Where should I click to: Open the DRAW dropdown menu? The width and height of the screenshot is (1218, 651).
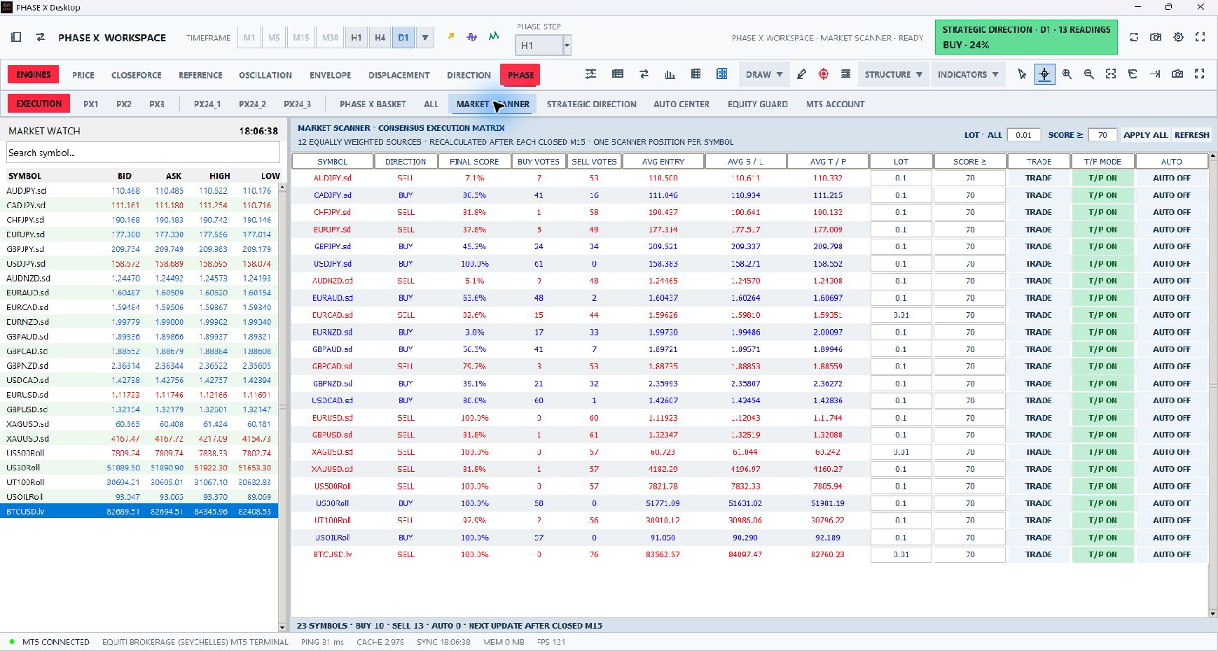click(764, 74)
